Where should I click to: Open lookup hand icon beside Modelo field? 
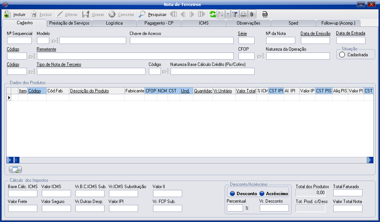(x=54, y=41)
